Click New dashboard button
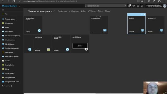The width and height of the screenshot is (167, 94). [62, 11]
